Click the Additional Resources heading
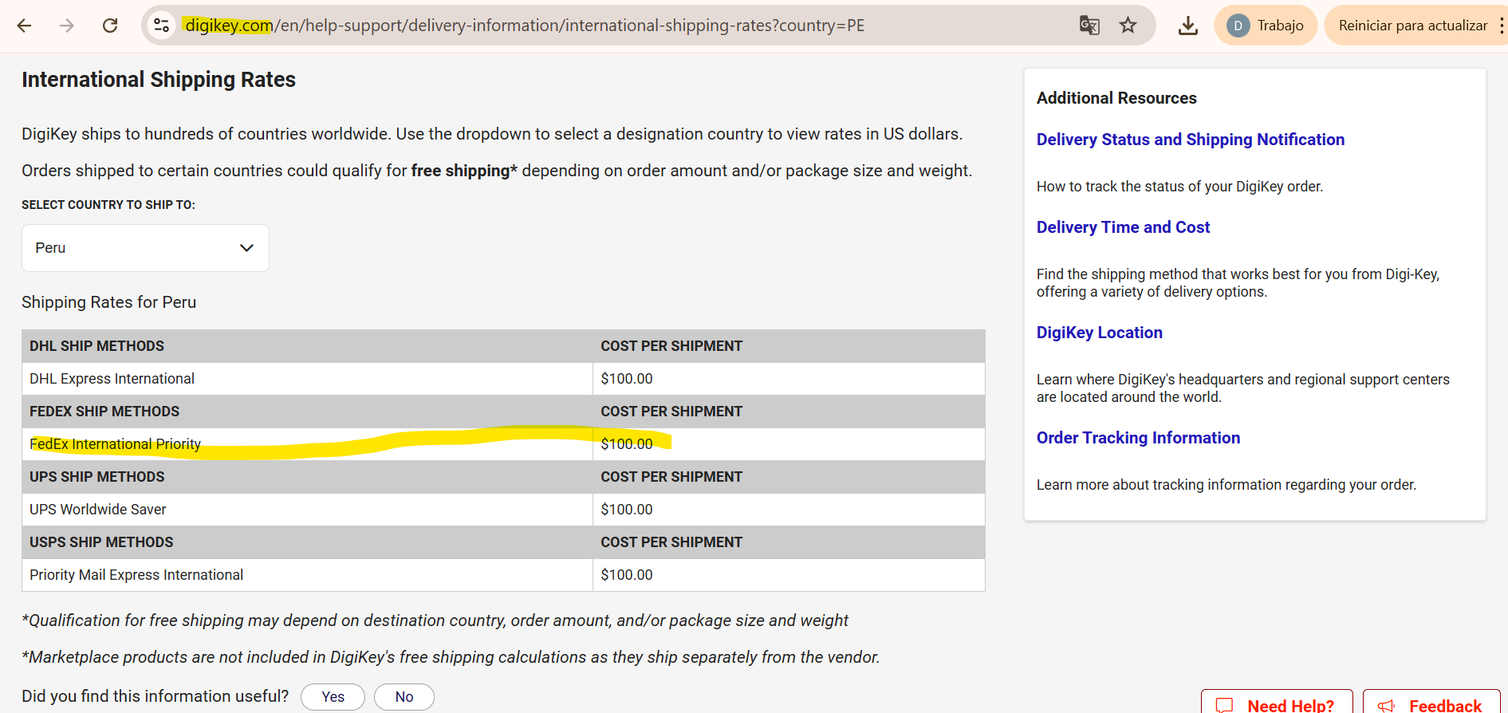Image resolution: width=1508 pixels, height=713 pixels. 1116,98
